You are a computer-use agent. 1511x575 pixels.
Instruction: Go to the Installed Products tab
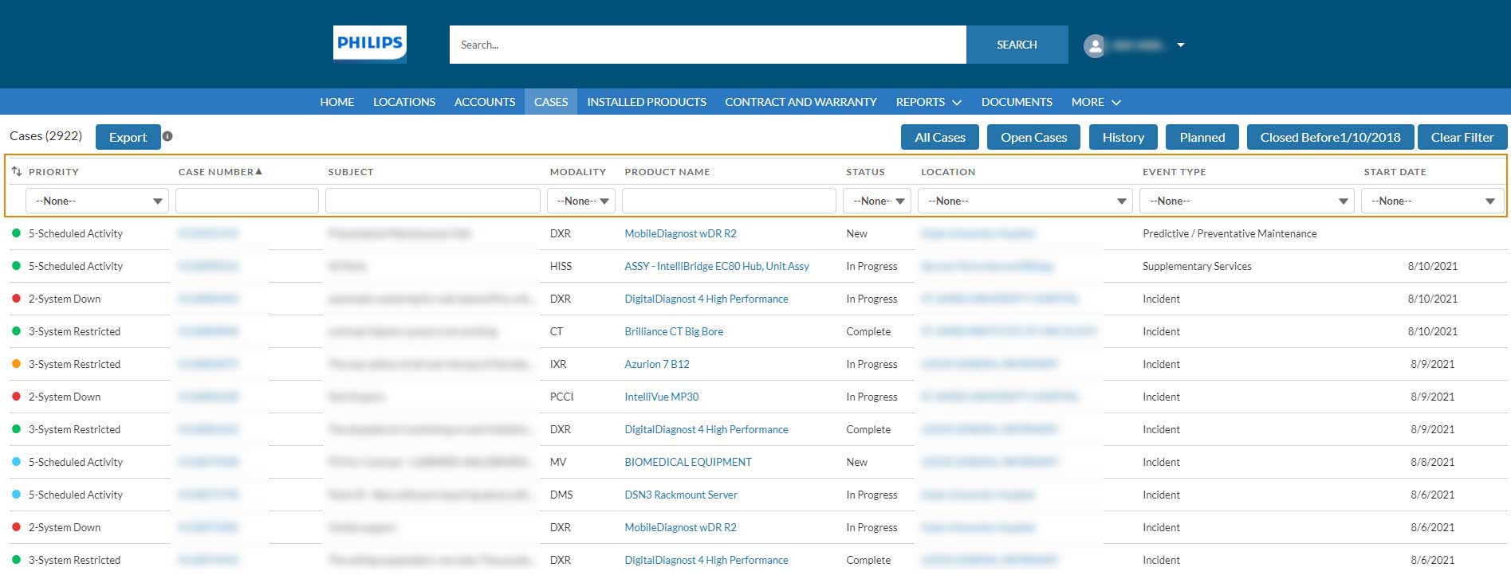647,102
